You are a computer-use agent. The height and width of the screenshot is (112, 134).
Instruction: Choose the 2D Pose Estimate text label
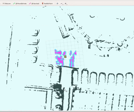21,4
